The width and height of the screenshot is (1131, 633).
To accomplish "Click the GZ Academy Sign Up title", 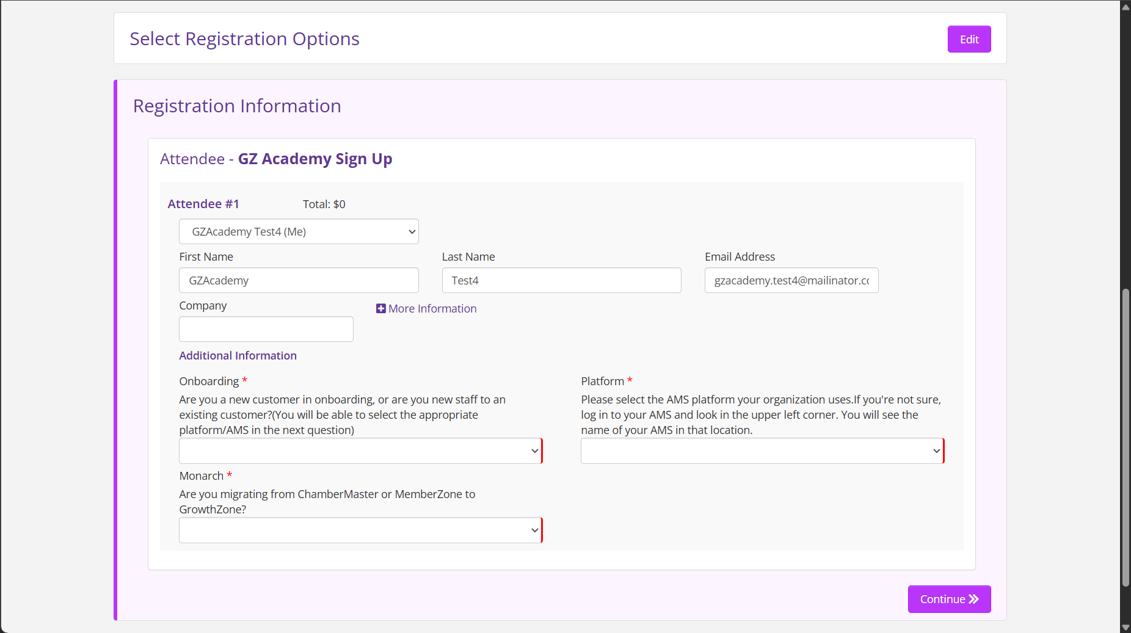I will point(315,159).
